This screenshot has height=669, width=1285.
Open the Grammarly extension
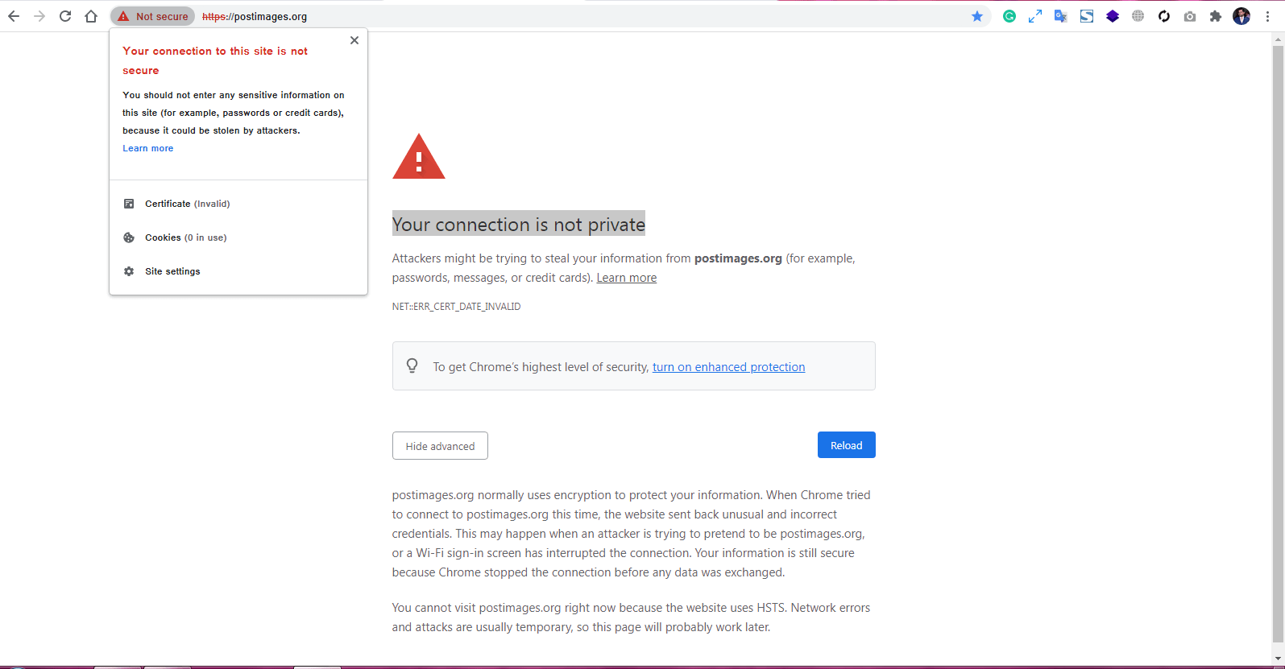(1009, 16)
